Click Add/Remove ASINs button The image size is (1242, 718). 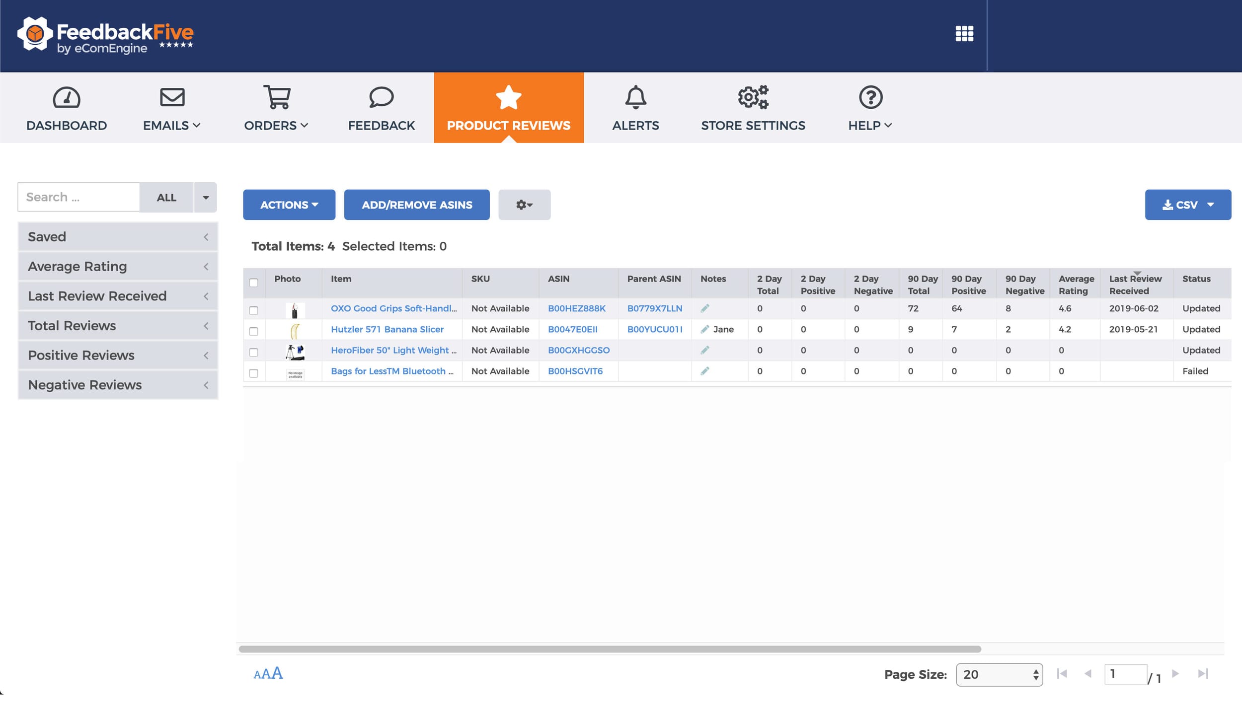pyautogui.click(x=417, y=205)
